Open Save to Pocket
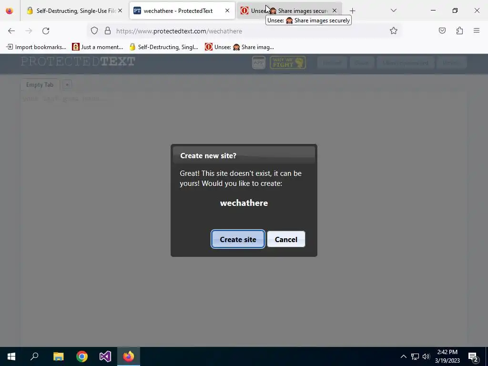 click(x=442, y=31)
